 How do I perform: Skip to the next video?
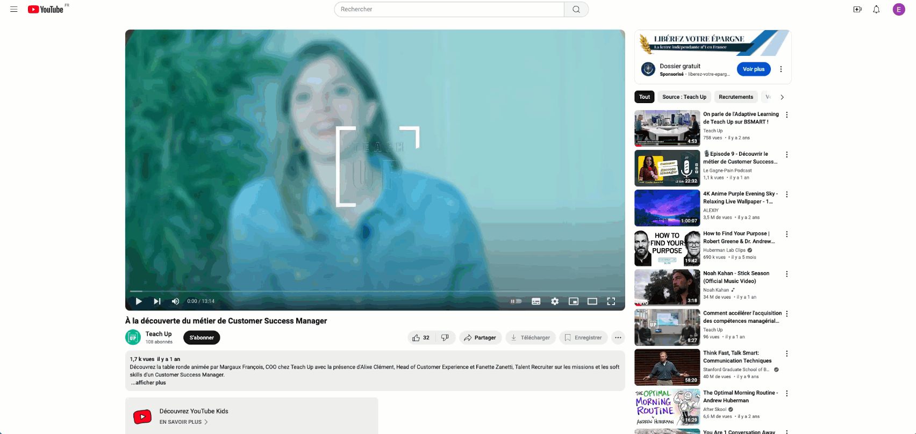(x=157, y=301)
